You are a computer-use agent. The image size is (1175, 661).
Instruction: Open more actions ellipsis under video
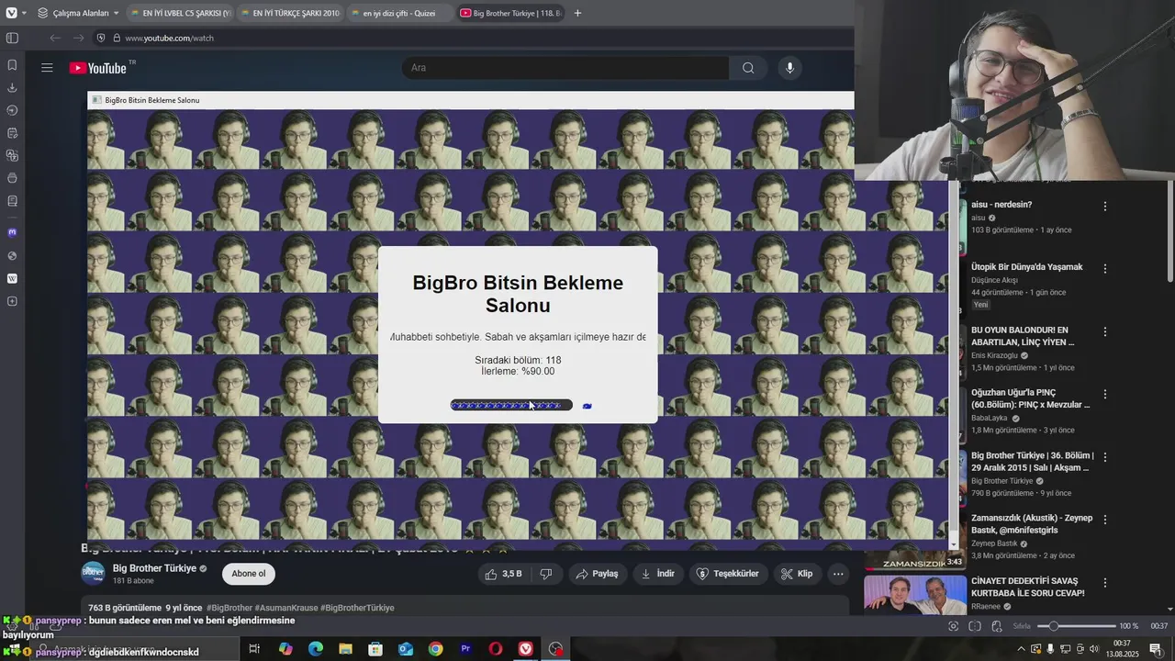tap(838, 574)
